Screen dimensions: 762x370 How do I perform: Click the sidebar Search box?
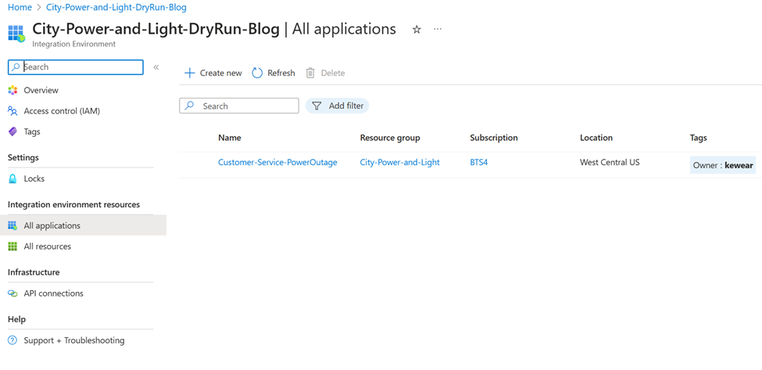click(x=76, y=67)
